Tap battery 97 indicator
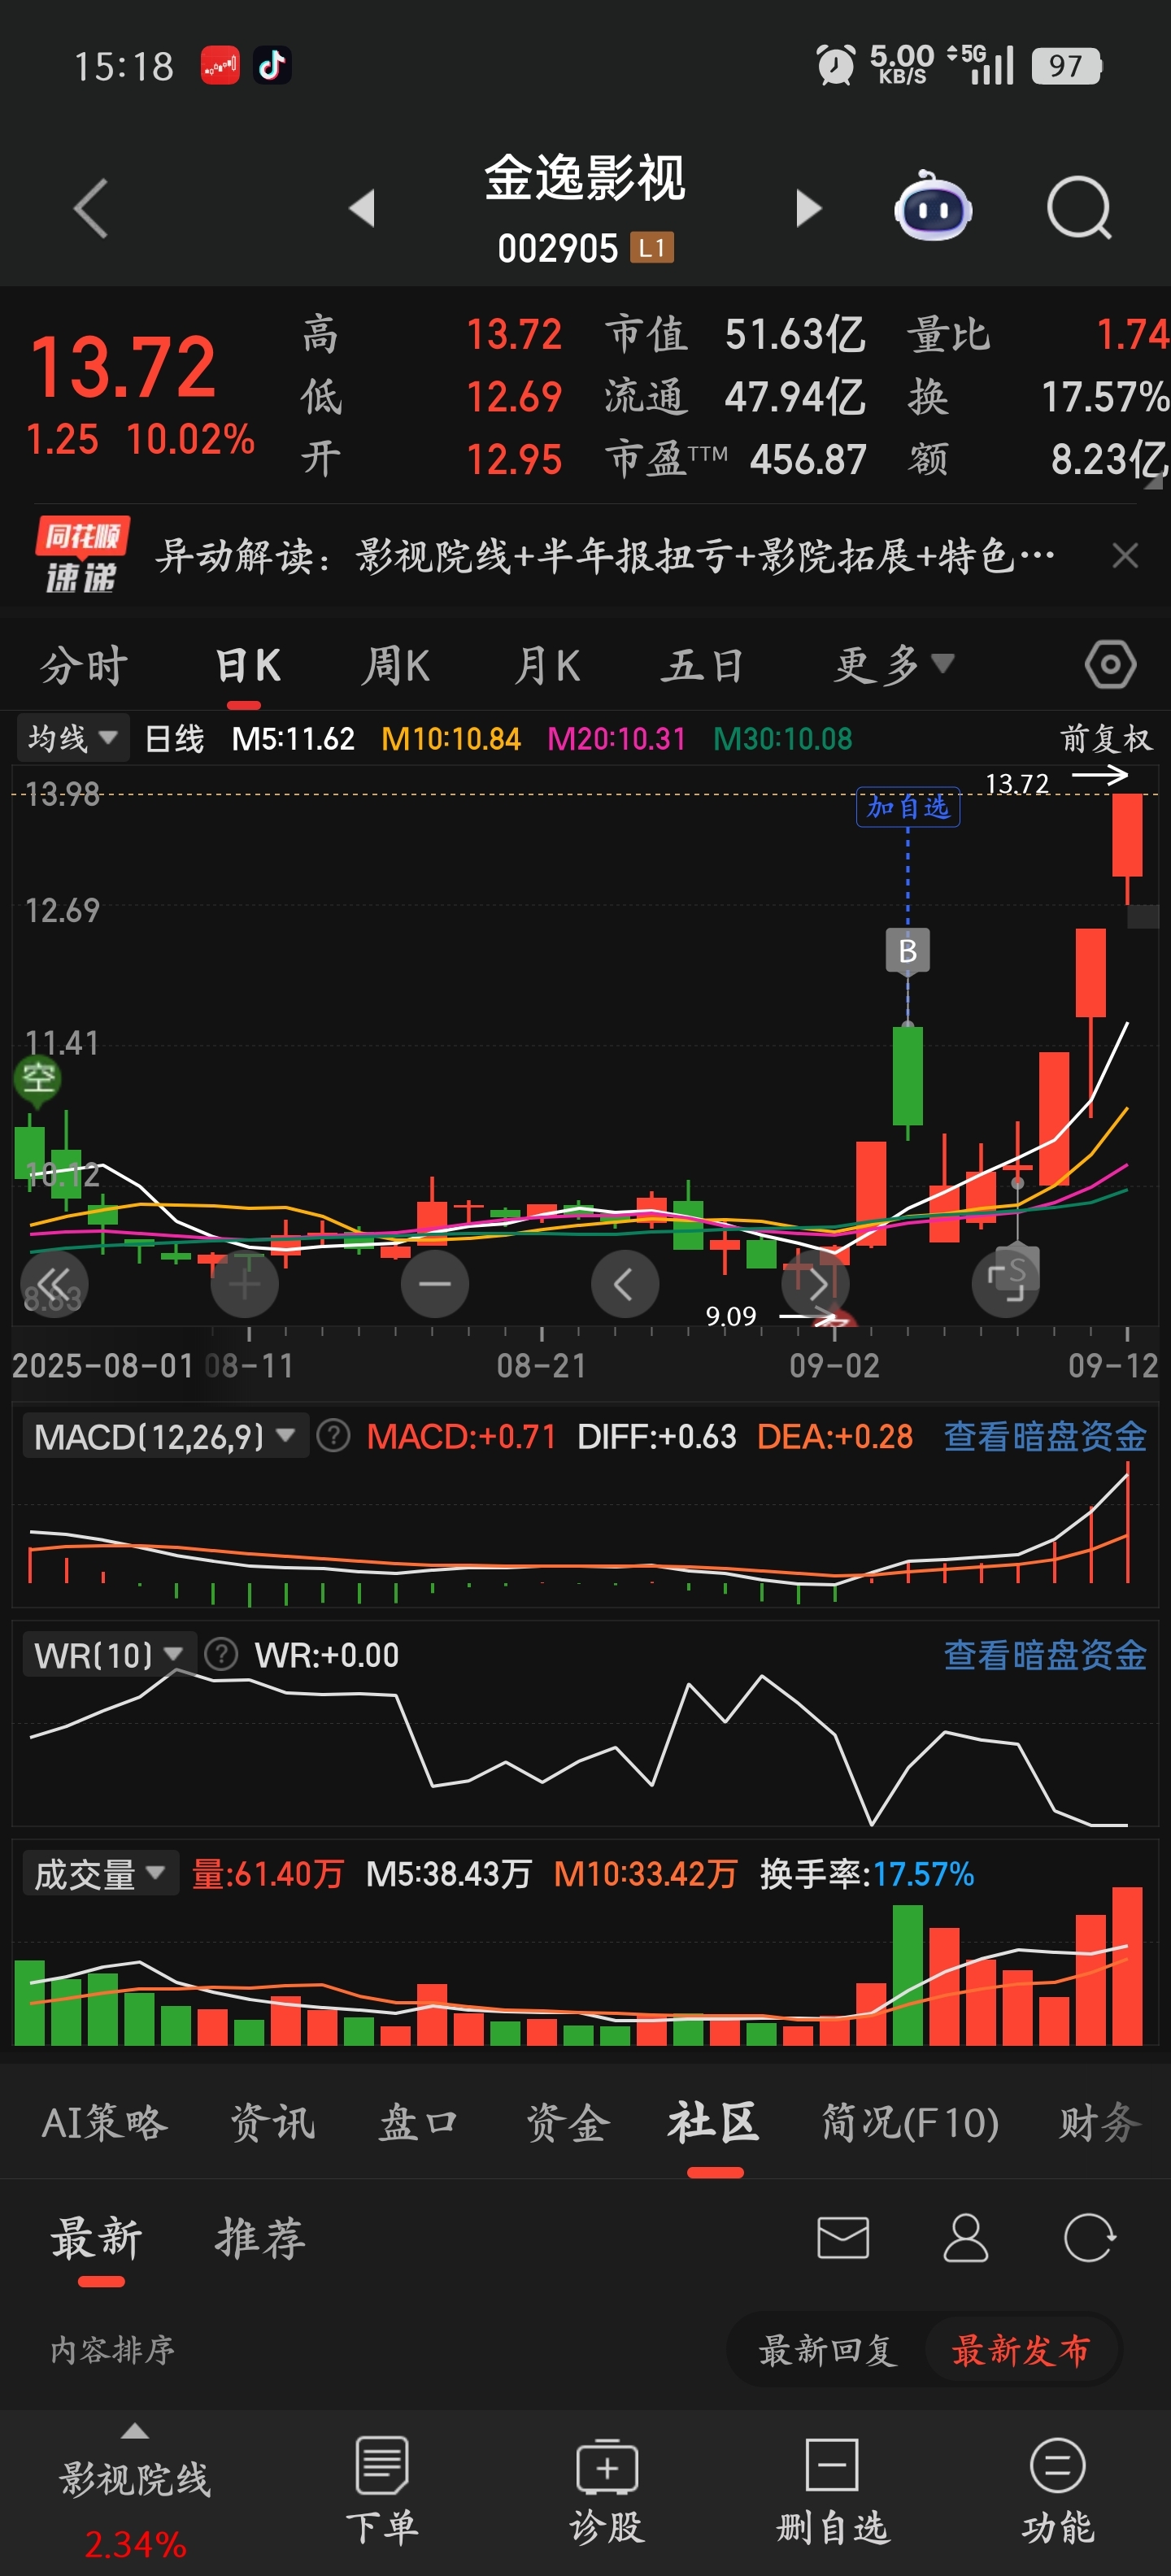 (x=1066, y=66)
